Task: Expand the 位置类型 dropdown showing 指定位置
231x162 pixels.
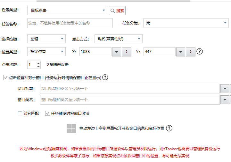Action: click(x=46, y=52)
